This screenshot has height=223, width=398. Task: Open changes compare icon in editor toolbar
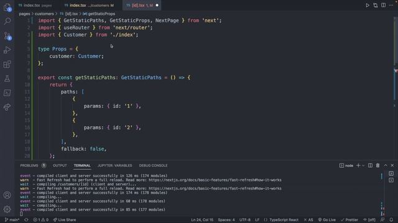click(x=376, y=5)
